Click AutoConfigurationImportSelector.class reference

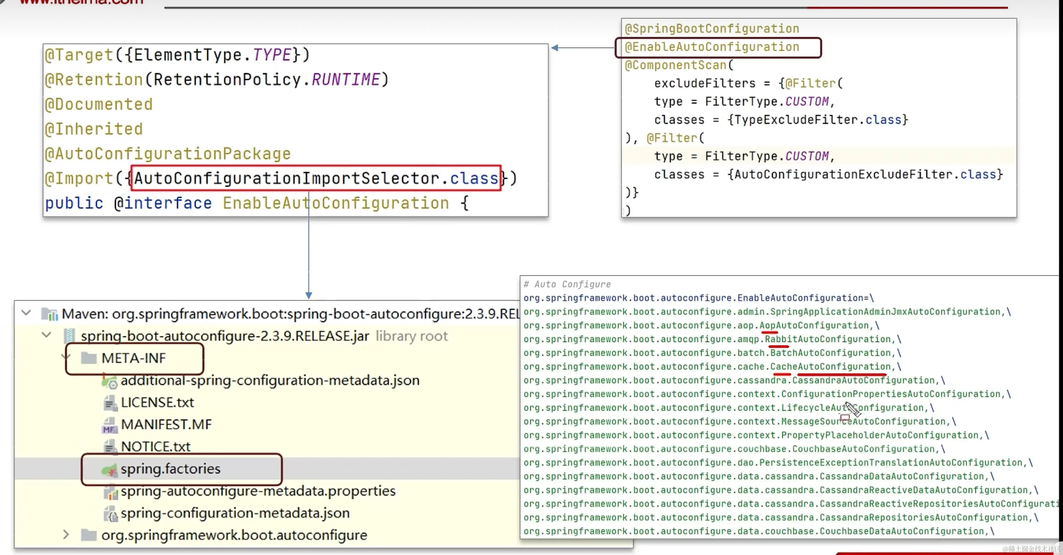tap(316, 178)
